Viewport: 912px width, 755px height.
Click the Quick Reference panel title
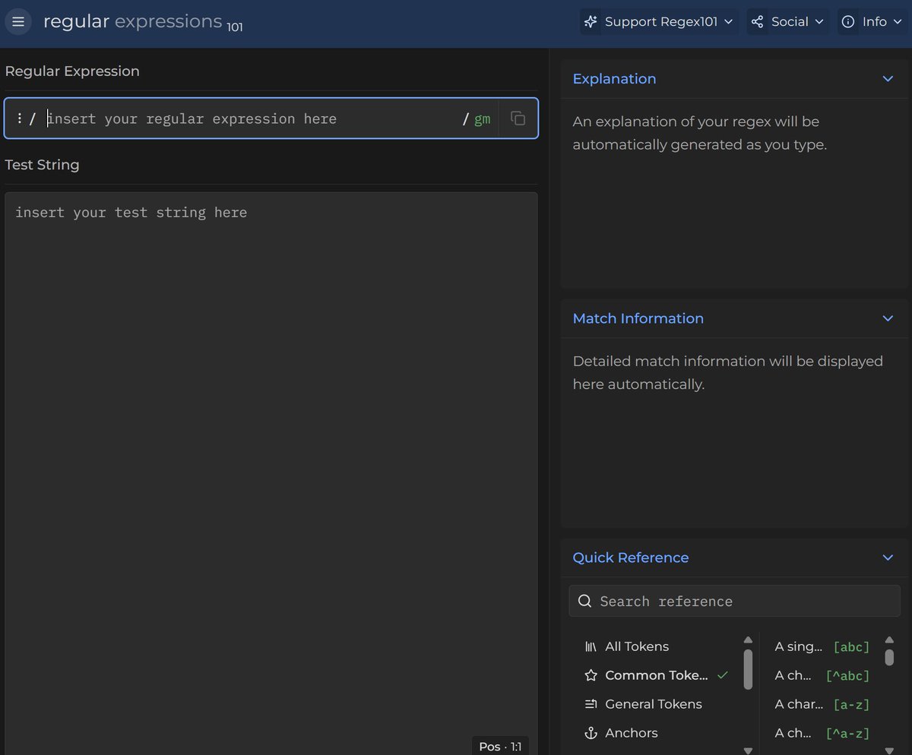(x=630, y=558)
